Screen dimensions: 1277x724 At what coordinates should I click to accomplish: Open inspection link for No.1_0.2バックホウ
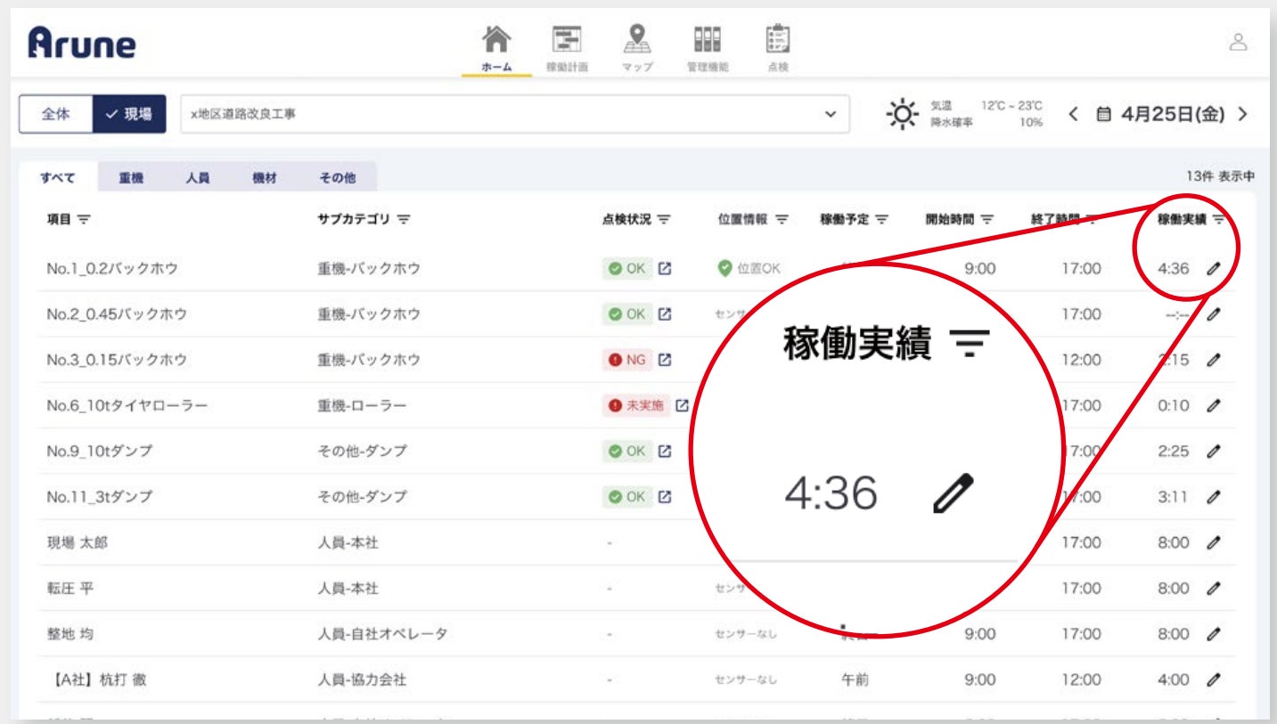(x=664, y=268)
